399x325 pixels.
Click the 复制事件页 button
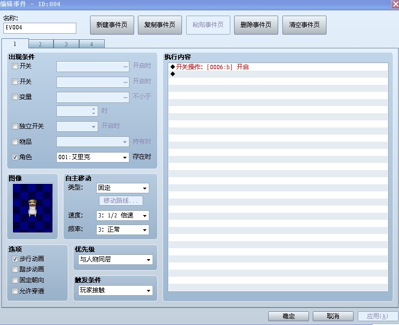click(x=160, y=25)
